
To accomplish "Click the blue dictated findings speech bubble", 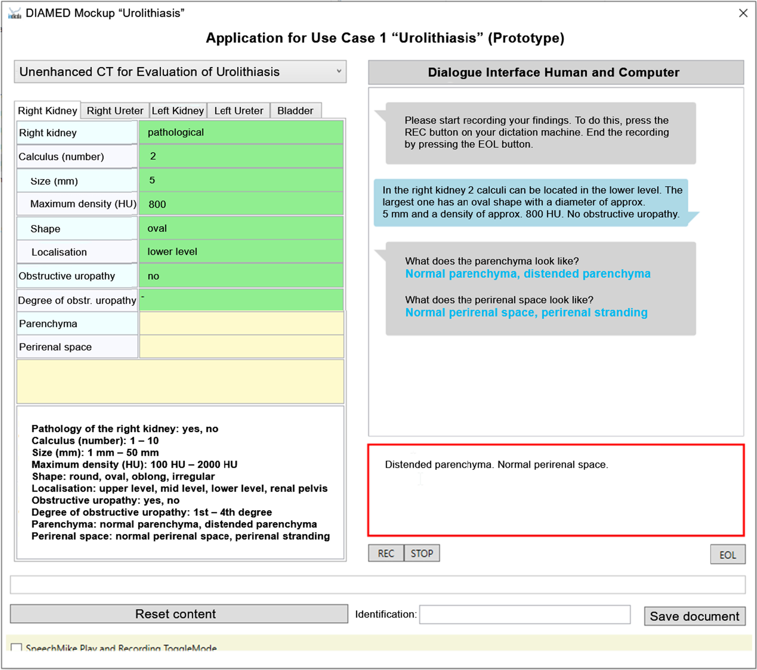I will pos(531,202).
